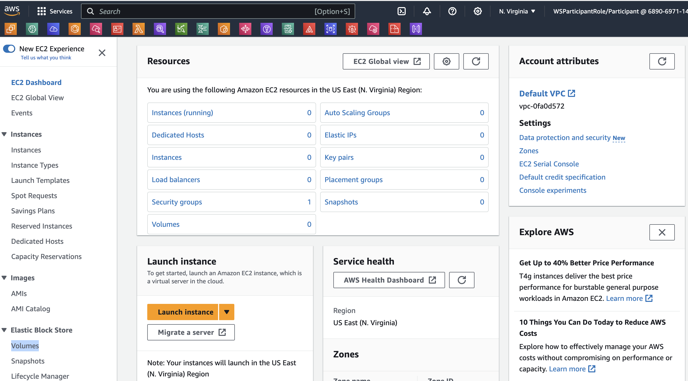Dismiss the Explore AWS panel
The width and height of the screenshot is (688, 381).
(662, 232)
